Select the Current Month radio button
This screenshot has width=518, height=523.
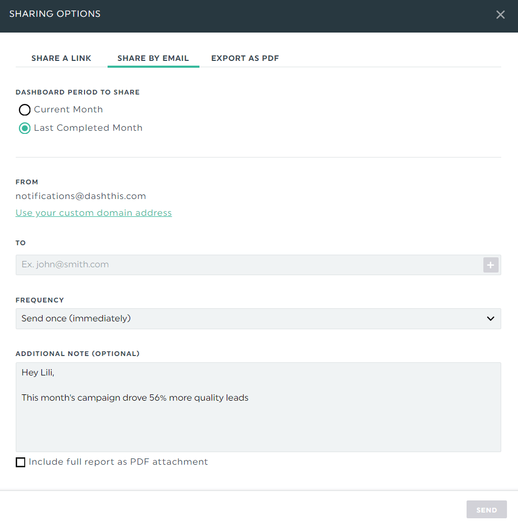[x=25, y=110]
